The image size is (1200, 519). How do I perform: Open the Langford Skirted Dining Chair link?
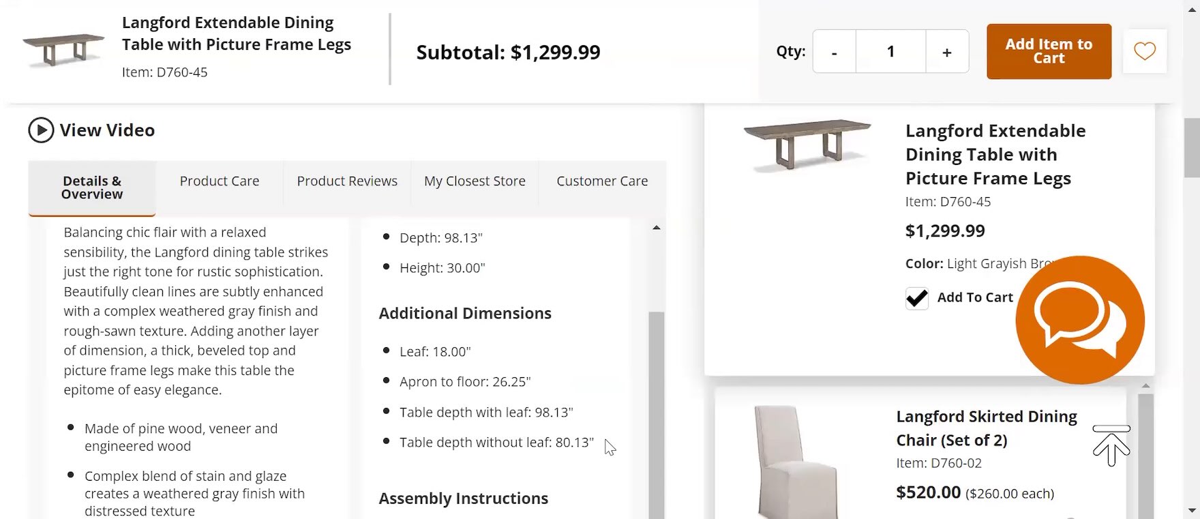click(x=986, y=428)
